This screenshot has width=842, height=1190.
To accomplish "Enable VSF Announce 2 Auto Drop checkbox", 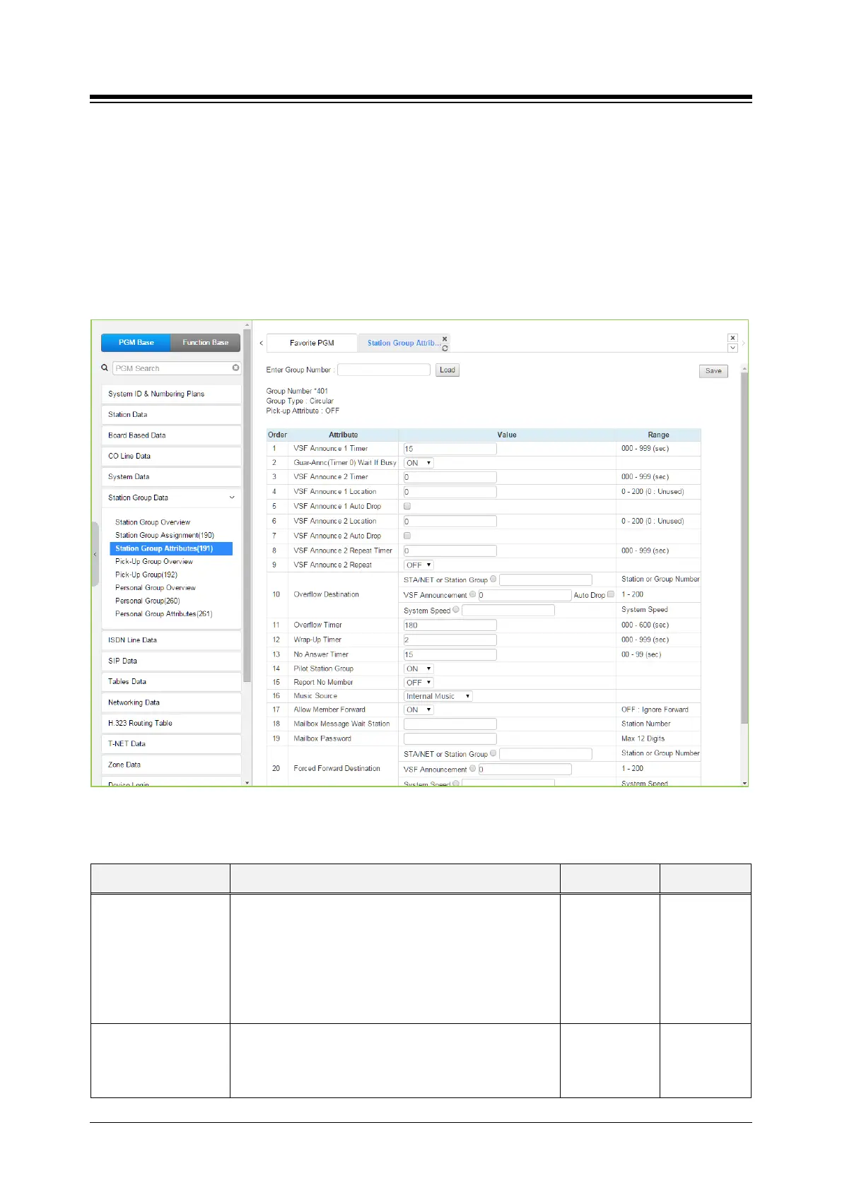I will 407,536.
